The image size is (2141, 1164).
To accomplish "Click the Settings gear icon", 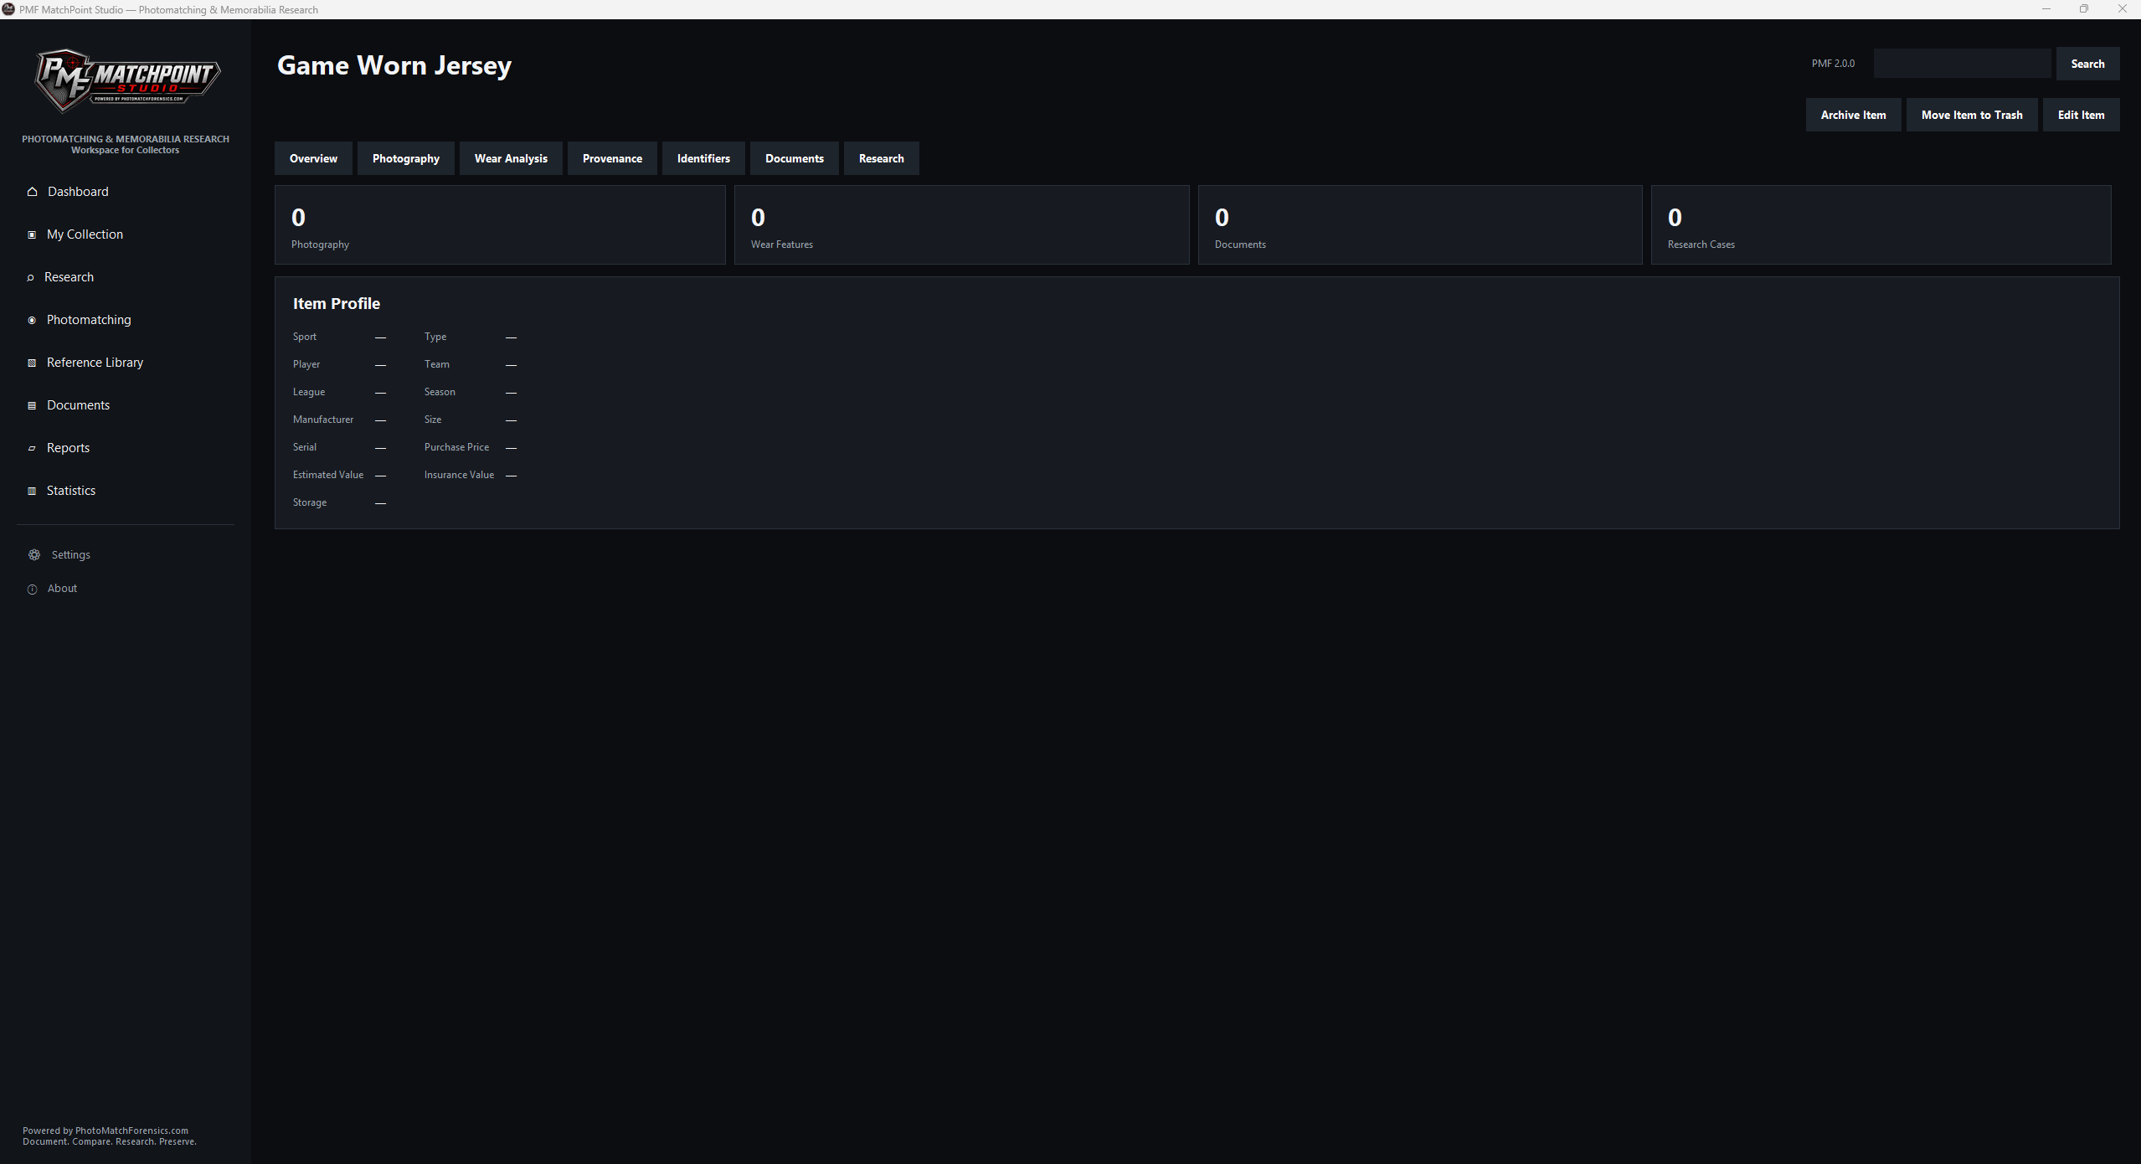I will 34,555.
